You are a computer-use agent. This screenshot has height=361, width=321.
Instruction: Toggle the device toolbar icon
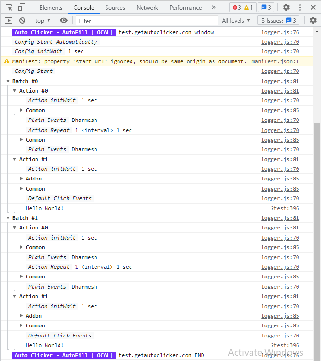(x=22, y=8)
